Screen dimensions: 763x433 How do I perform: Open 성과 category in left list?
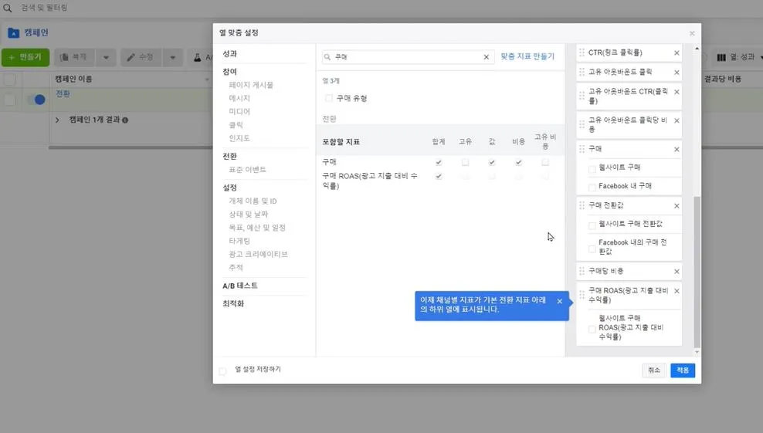coord(229,53)
